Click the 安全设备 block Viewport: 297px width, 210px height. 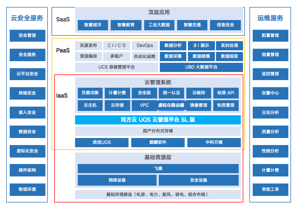(199, 180)
